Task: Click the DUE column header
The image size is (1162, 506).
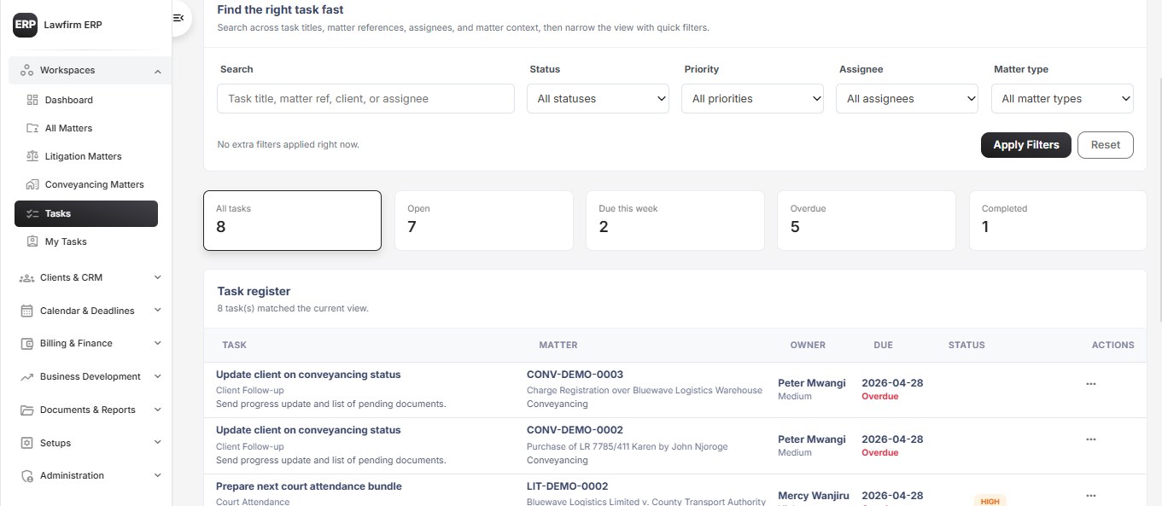Action: pyautogui.click(x=883, y=345)
